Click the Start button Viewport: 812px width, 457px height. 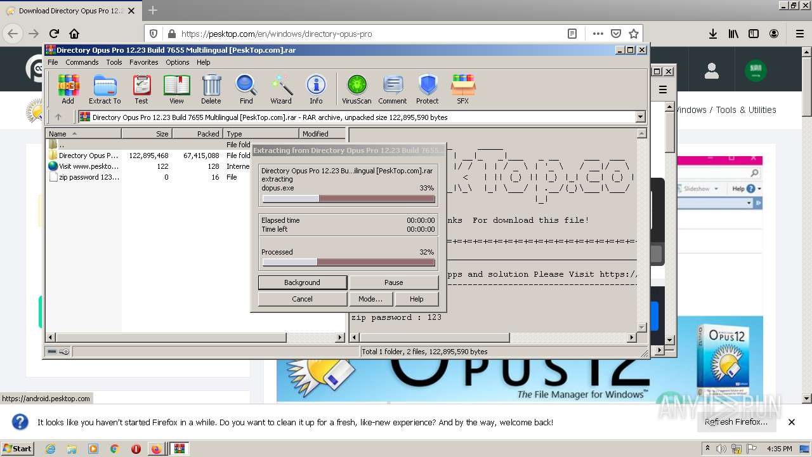click(x=17, y=449)
